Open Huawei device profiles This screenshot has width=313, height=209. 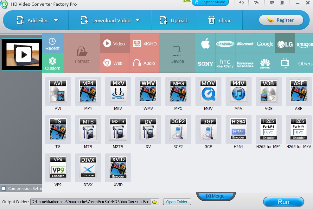click(x=265, y=63)
